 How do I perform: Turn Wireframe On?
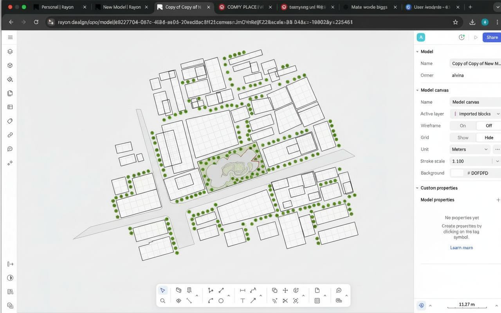[x=463, y=126]
